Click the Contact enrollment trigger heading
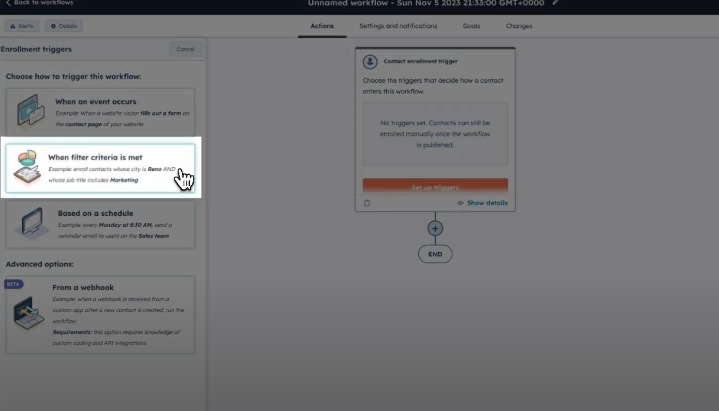Screen dimensions: 719x411 pyautogui.click(x=421, y=61)
